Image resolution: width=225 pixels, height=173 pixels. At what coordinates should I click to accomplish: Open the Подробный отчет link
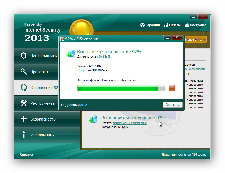pos(75,105)
